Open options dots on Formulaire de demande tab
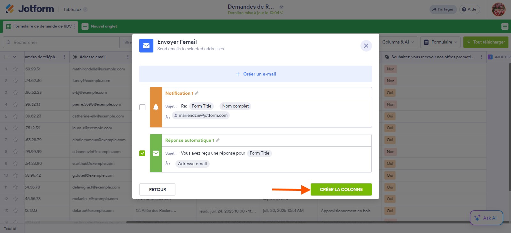The width and height of the screenshot is (511, 233). coord(74,26)
